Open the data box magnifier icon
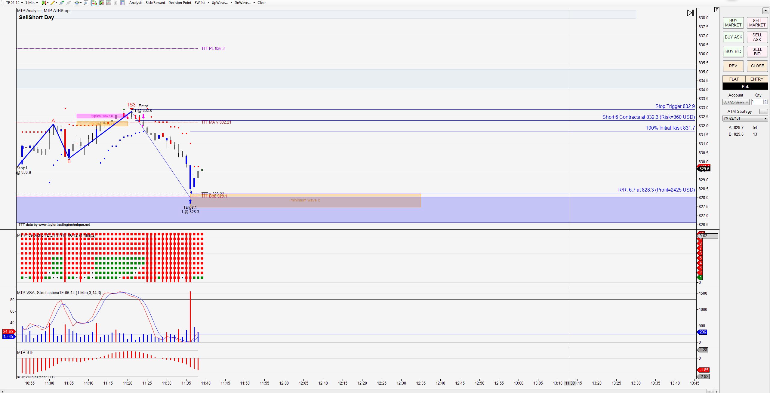Viewport: 770px width, 393px height. tap(86, 3)
